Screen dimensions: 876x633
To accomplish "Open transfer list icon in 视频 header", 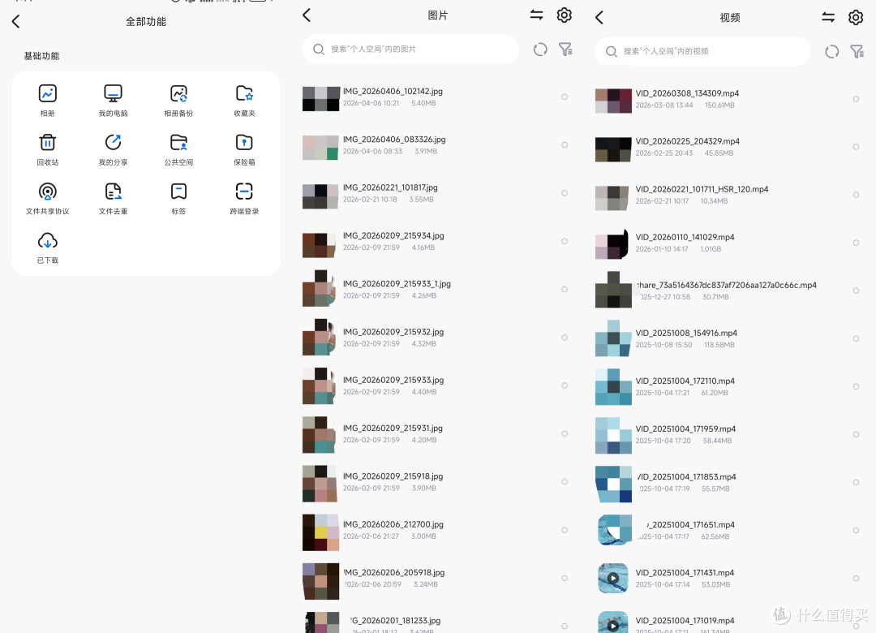I will click(x=828, y=17).
